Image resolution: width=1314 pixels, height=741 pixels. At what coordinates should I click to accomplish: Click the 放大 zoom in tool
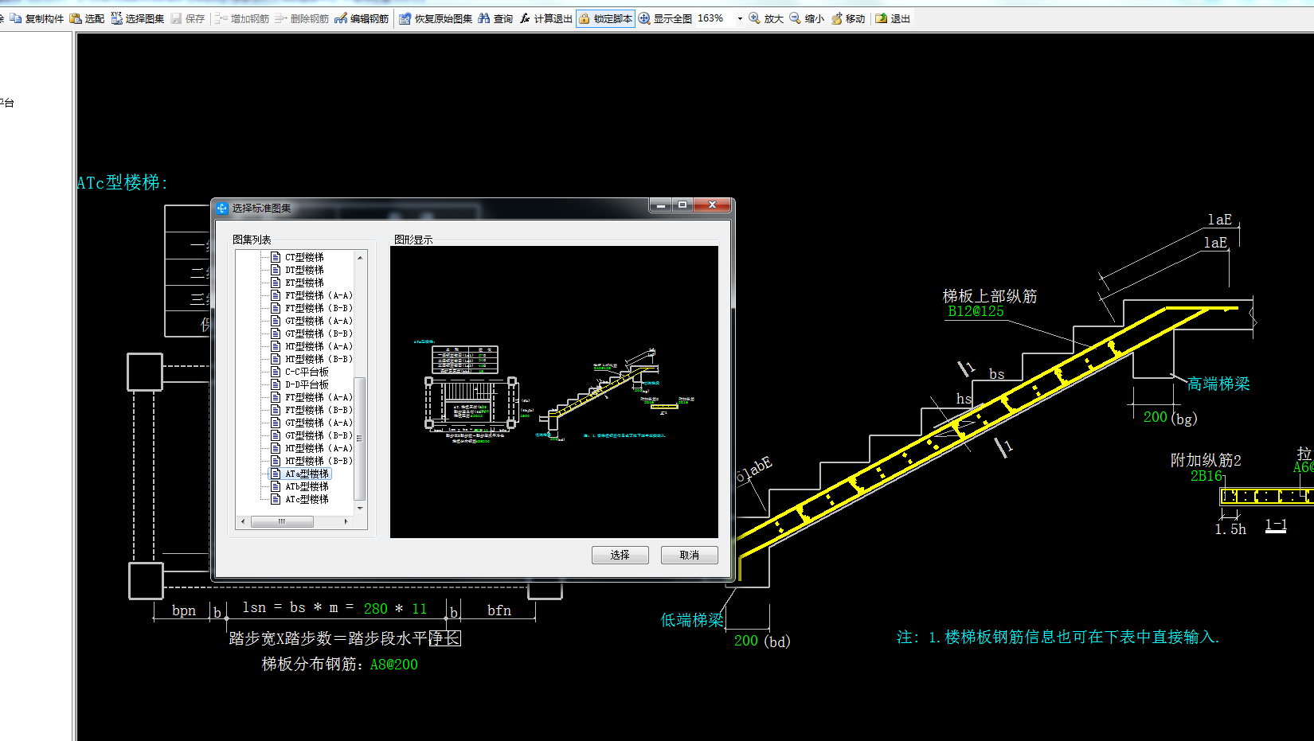[x=766, y=18]
